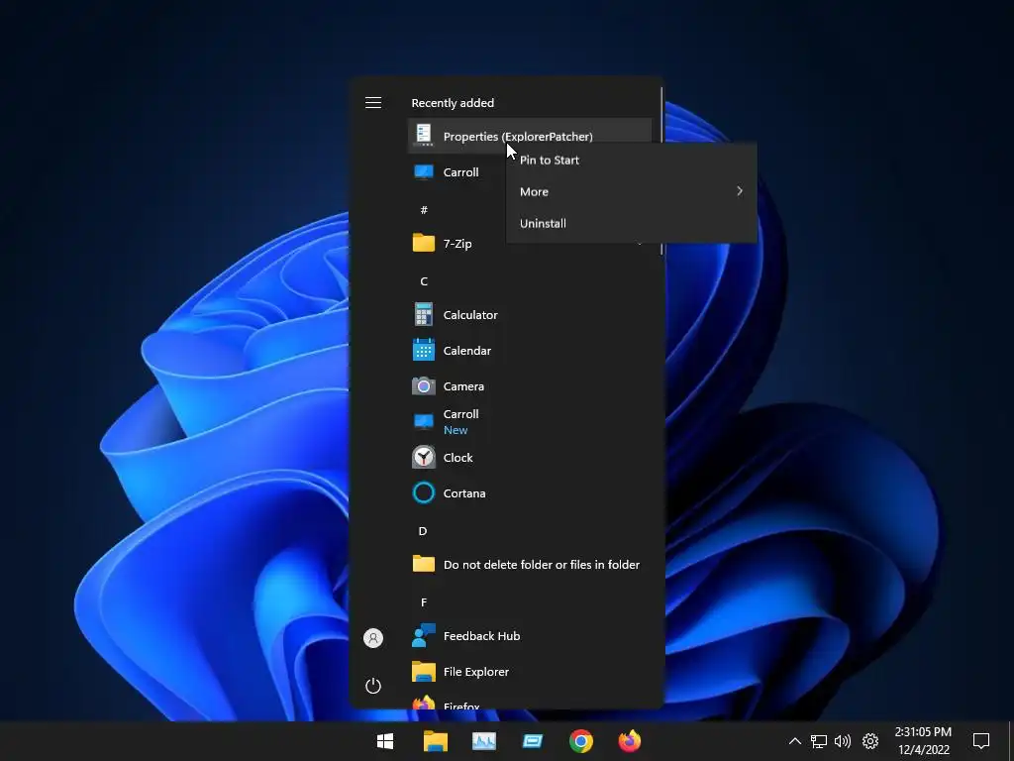Image resolution: width=1014 pixels, height=761 pixels.
Task: Launch Calculator via its icon
Action: coord(424,314)
